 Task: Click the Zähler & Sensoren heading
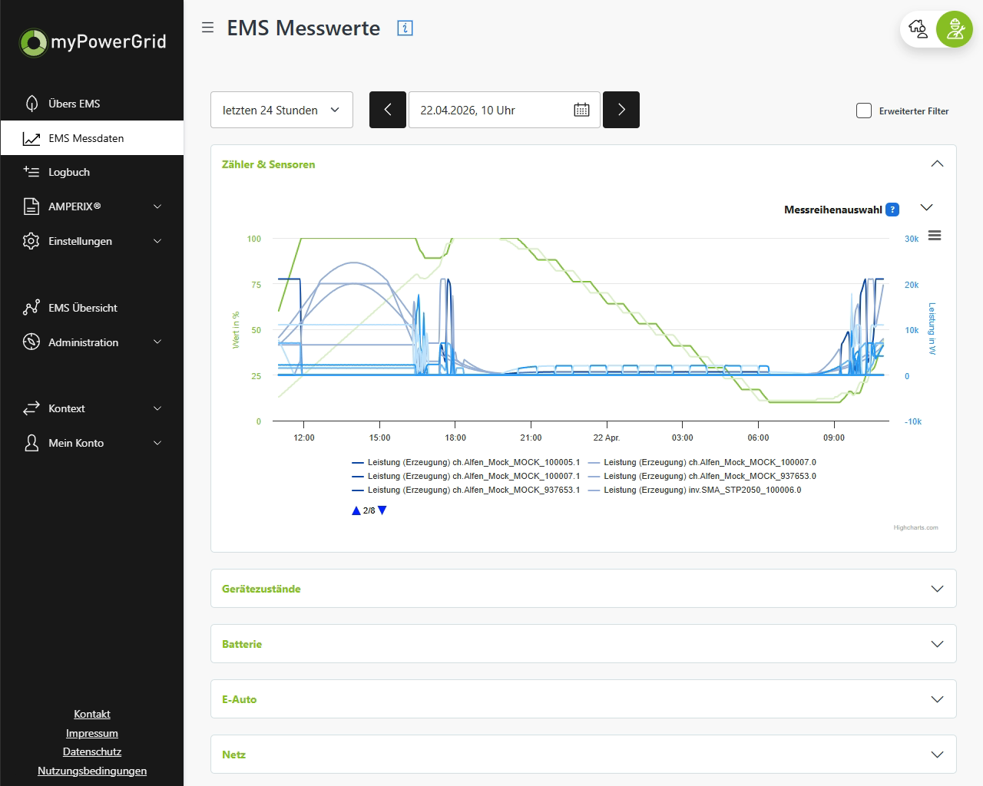(x=268, y=164)
